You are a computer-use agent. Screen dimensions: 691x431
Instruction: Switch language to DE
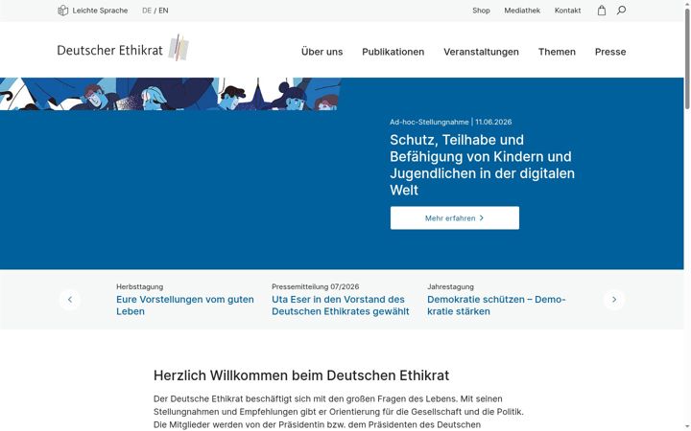click(x=147, y=11)
